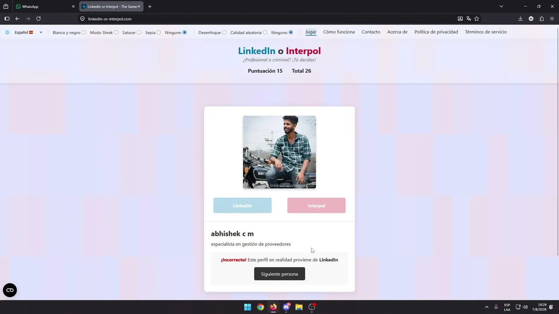Open the translate page icon
The width and height of the screenshot is (559, 314).
point(469,19)
